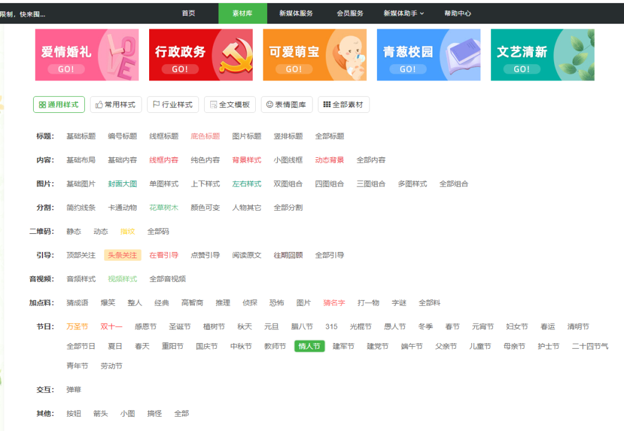This screenshot has width=624, height=431.
Task: Choose 阅读原文 guide filter
Action: click(x=246, y=255)
